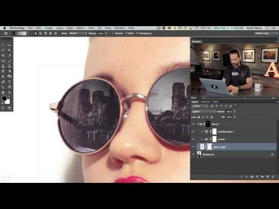Image resolution: width=279 pixels, height=209 pixels.
Task: Select the Eyedropper tool
Action: tap(9, 56)
